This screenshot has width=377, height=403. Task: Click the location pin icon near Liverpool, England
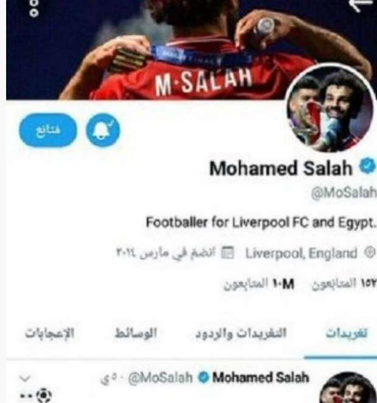[x=370, y=253]
